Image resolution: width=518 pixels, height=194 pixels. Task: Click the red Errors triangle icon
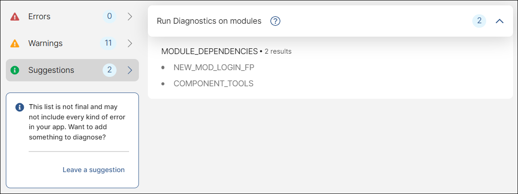[x=15, y=17]
